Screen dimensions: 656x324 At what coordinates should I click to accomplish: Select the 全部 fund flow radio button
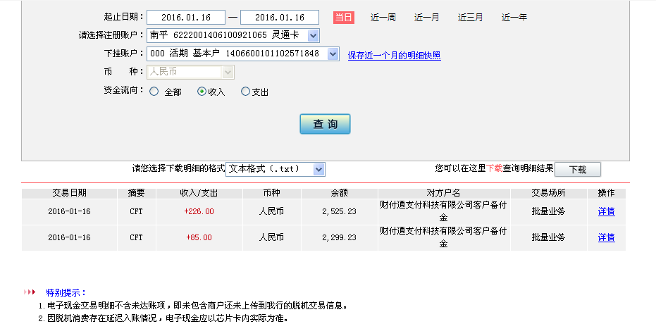pyautogui.click(x=154, y=92)
